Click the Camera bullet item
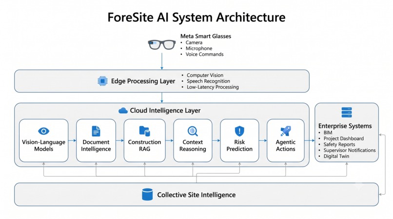The height and width of the screenshot is (219, 393). [194, 42]
